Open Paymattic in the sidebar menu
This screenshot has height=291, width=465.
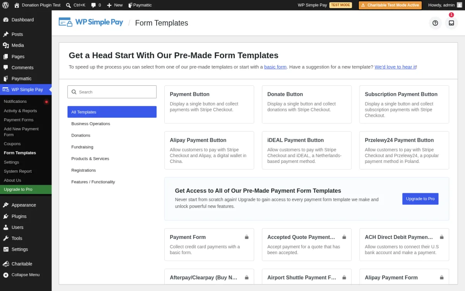26,78
